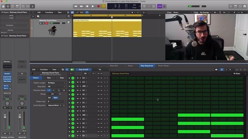Image resolution: width=248 pixels, height=139 pixels.
Task: Open Quick Help question-mark button
Action: pyautogui.click(x=12, y=6)
